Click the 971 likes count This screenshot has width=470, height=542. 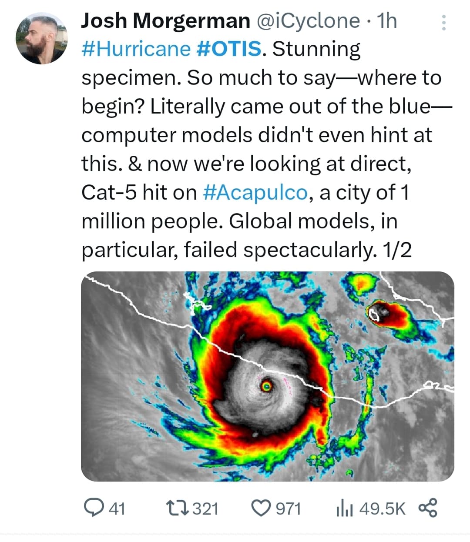click(289, 508)
